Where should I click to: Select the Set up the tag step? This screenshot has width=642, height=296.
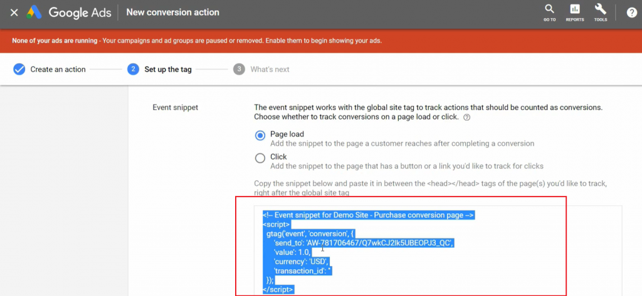[x=168, y=69]
